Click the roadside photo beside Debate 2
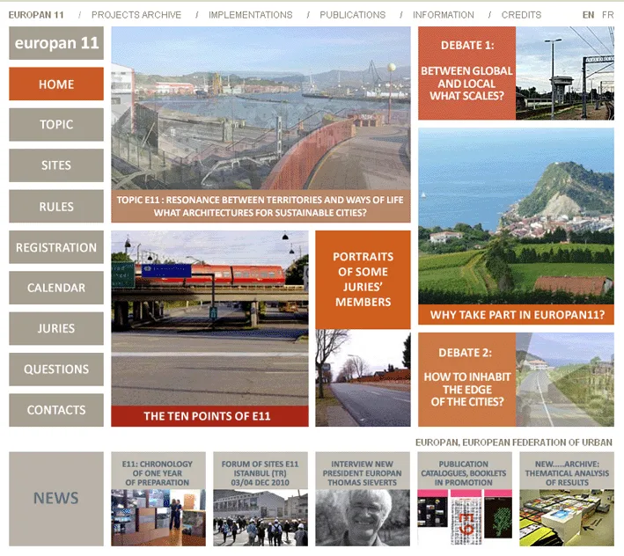 coord(565,380)
